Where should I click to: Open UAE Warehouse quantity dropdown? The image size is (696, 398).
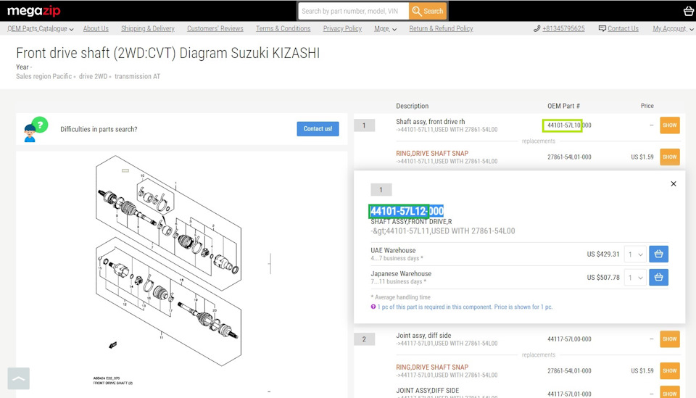tap(635, 254)
